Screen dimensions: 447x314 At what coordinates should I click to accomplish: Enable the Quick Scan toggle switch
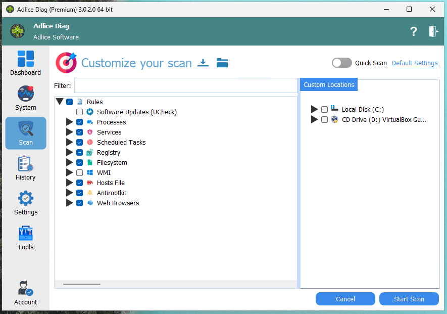341,63
